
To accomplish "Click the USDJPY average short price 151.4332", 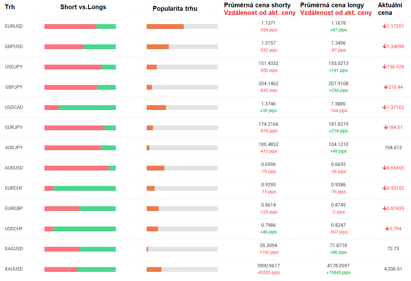I will [268, 63].
